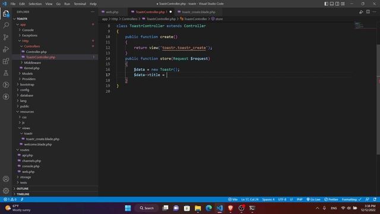Click taskbar Search box
This screenshot has width=380, height=214.
click(147, 208)
